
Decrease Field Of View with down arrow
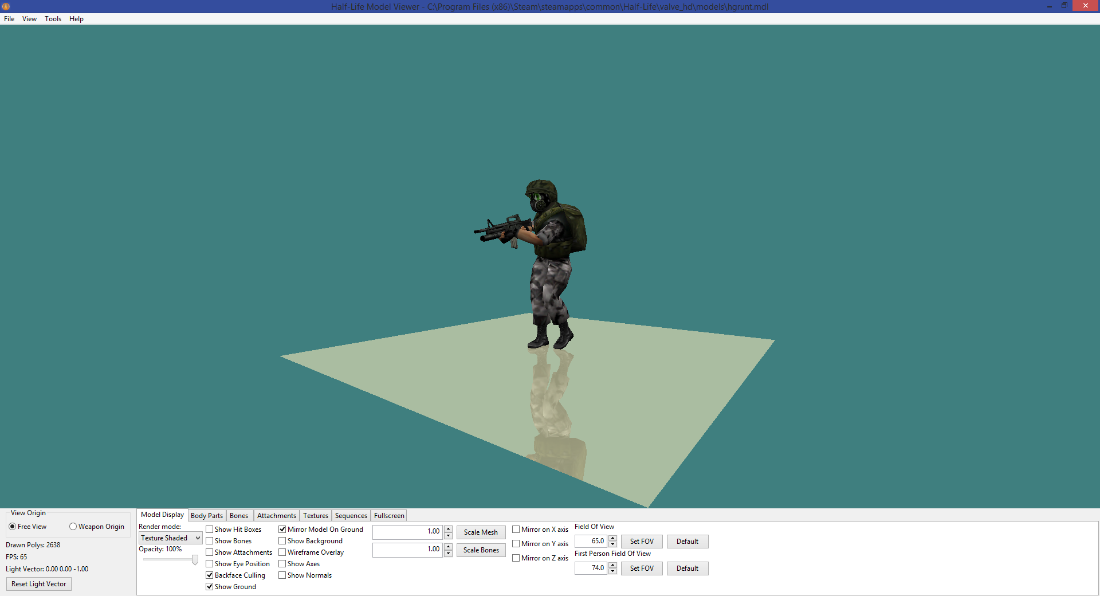(x=612, y=544)
